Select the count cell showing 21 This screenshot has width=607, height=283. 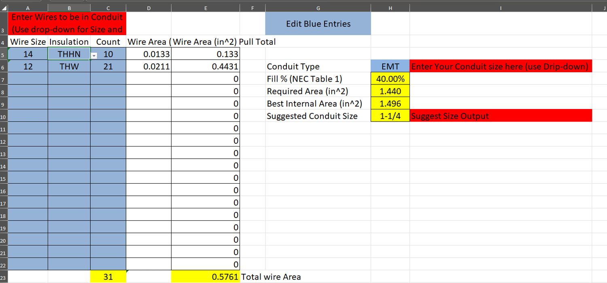(x=108, y=67)
